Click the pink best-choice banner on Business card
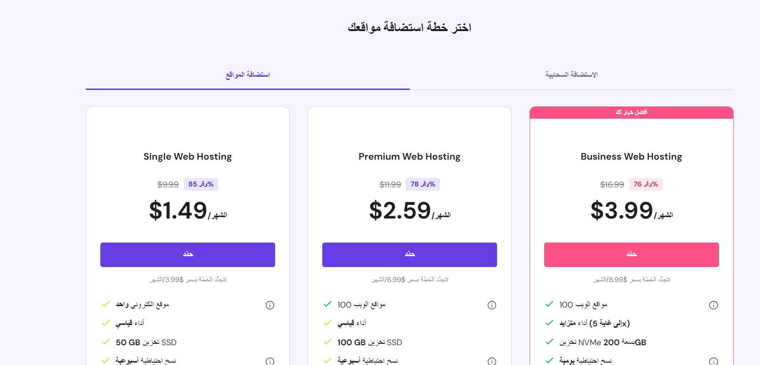 coord(631,113)
